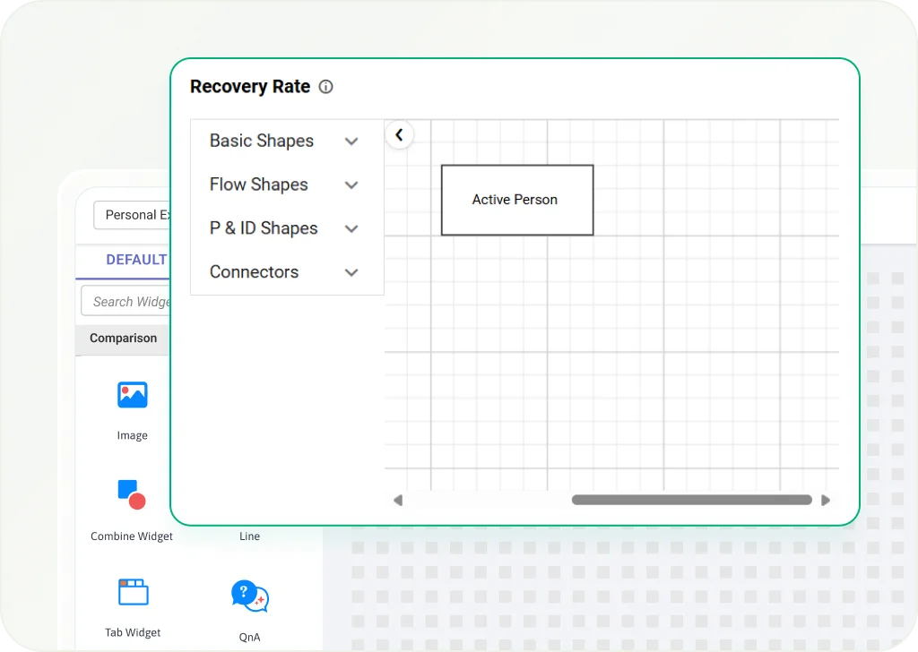
Task: Open the P & ID Shapes section
Action: pyautogui.click(x=351, y=229)
